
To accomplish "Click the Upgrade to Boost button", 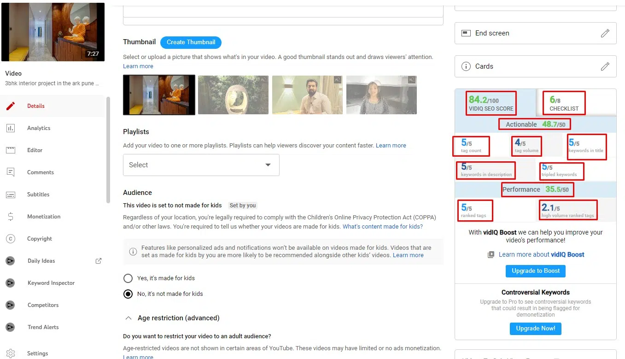I will point(535,271).
